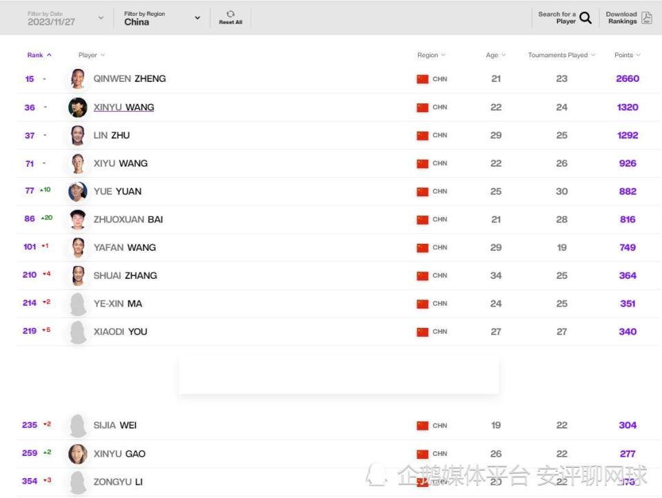The width and height of the screenshot is (662, 498).
Task: Click tournaments played value 30
Action: point(561,191)
